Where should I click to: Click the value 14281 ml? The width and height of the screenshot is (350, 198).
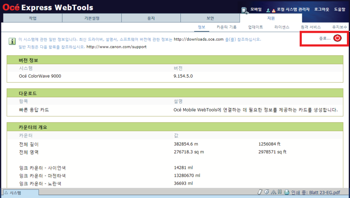click(x=183, y=168)
